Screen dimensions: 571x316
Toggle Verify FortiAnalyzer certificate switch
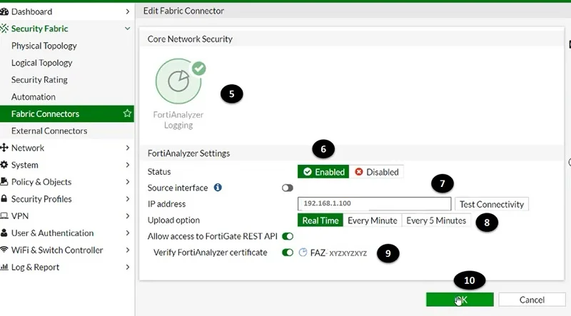coord(288,253)
